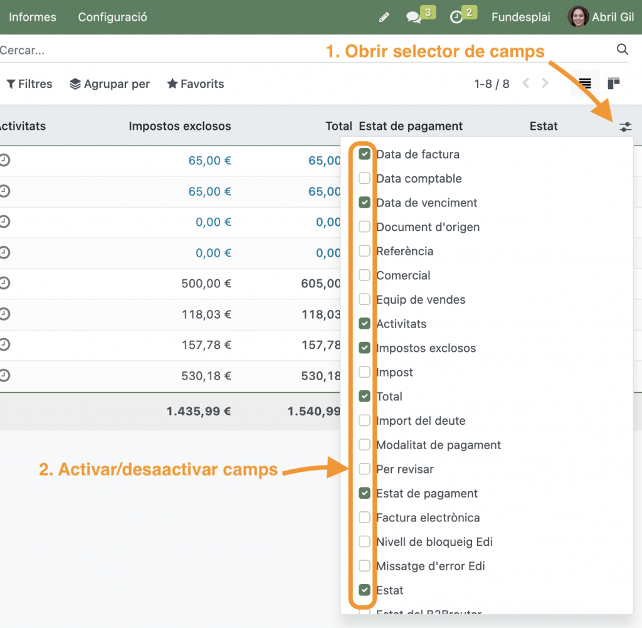Click the activity clock icon in first row

[5, 161]
